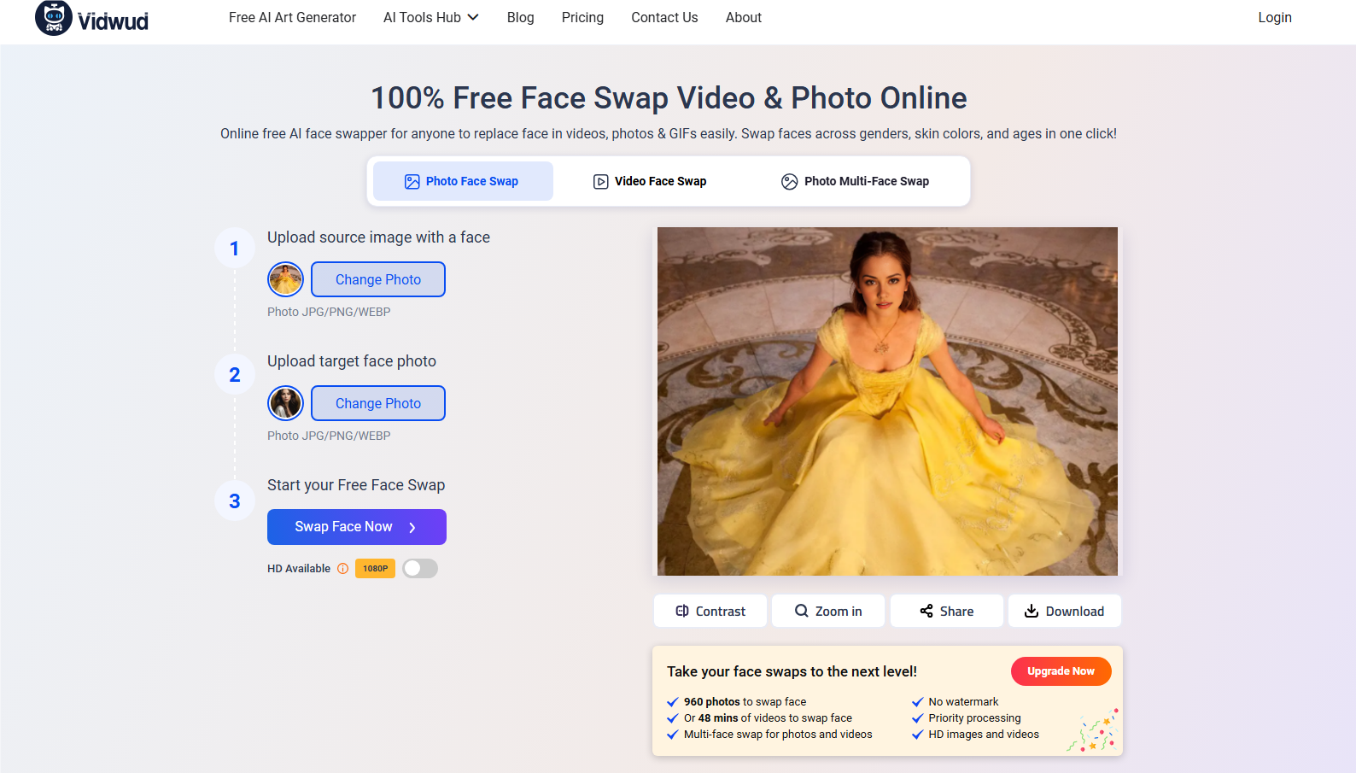Click the Zoom in button label

pos(839,612)
